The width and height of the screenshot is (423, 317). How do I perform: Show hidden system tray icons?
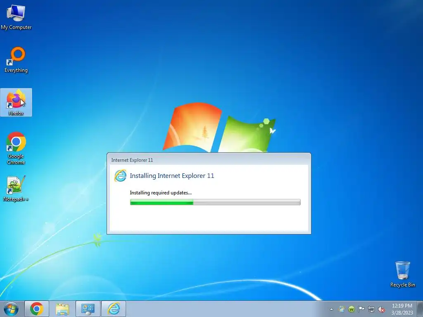(x=332, y=309)
